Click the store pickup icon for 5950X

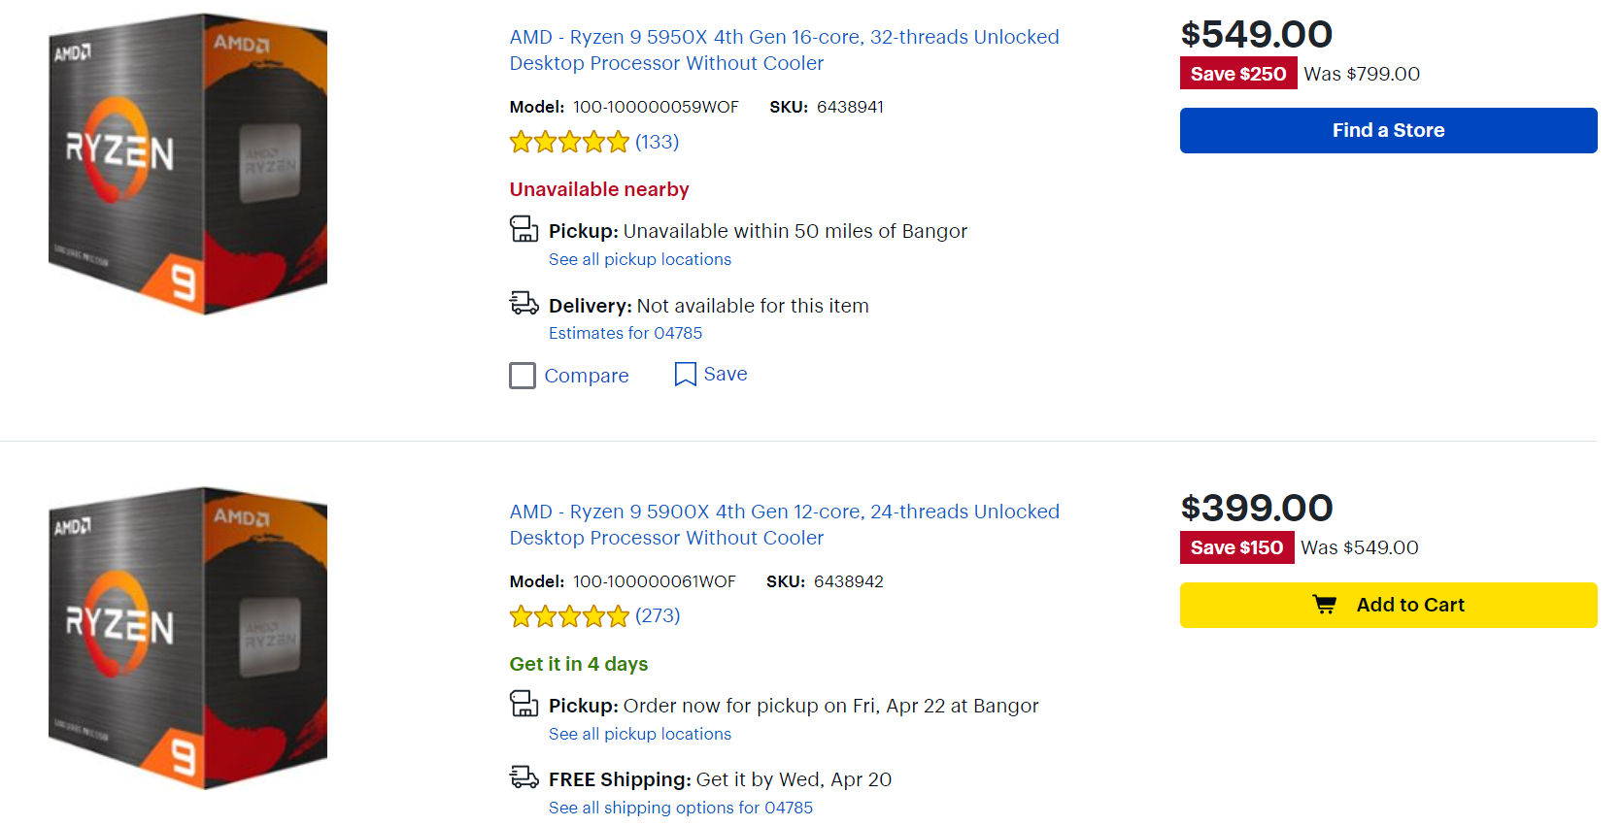524,230
